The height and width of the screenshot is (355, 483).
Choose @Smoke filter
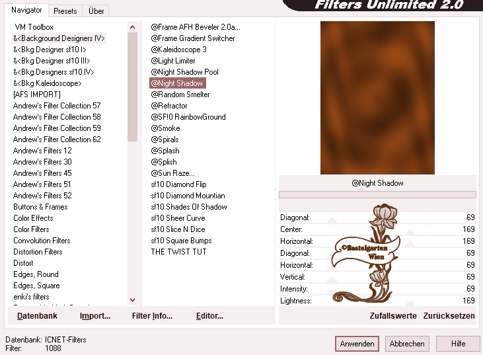pos(165,128)
